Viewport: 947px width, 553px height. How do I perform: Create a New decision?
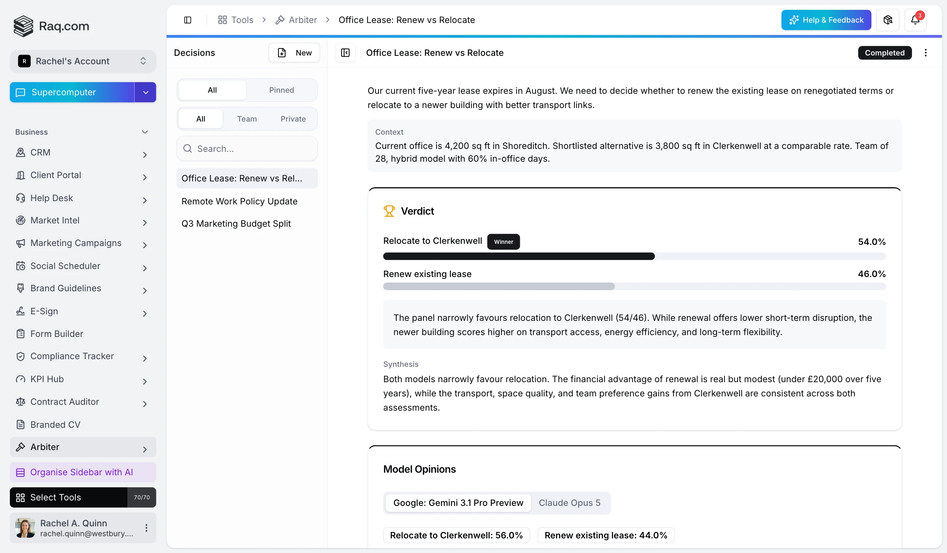pyautogui.click(x=294, y=53)
